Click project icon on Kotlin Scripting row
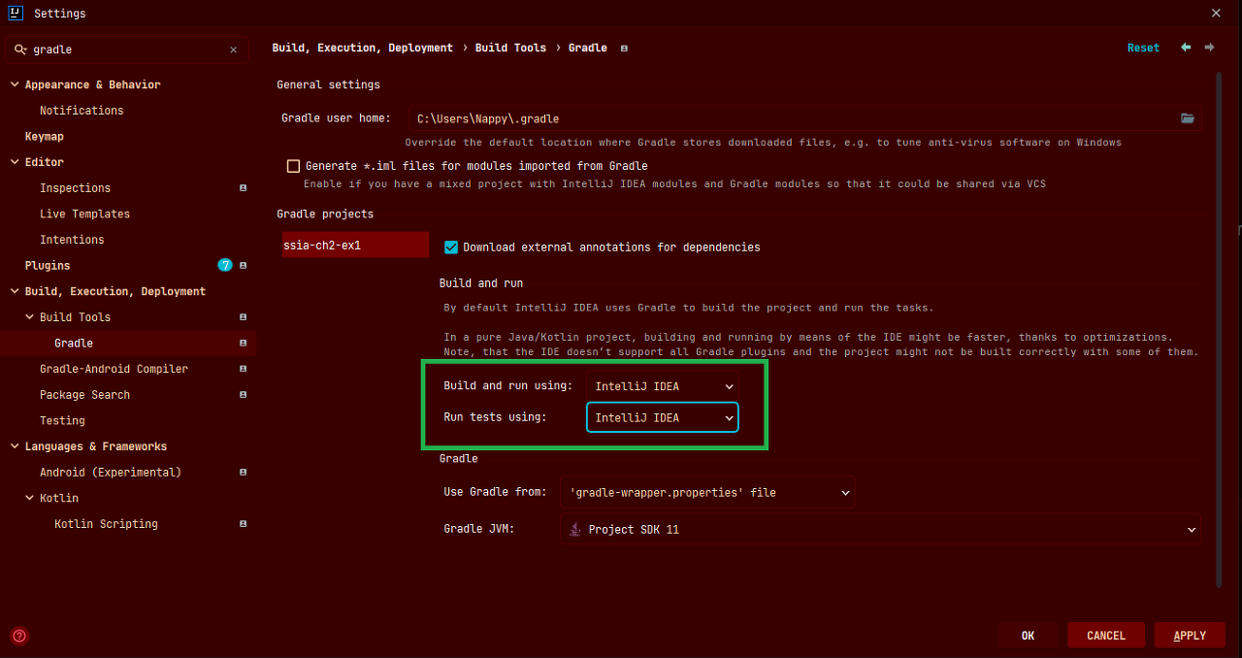The width and height of the screenshot is (1242, 658). click(243, 524)
